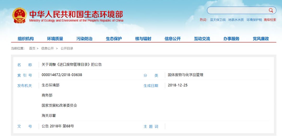
Task: Open the 组织机构 menu
Action: [x=26, y=38]
